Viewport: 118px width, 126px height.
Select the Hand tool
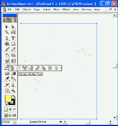click(x=7, y=90)
